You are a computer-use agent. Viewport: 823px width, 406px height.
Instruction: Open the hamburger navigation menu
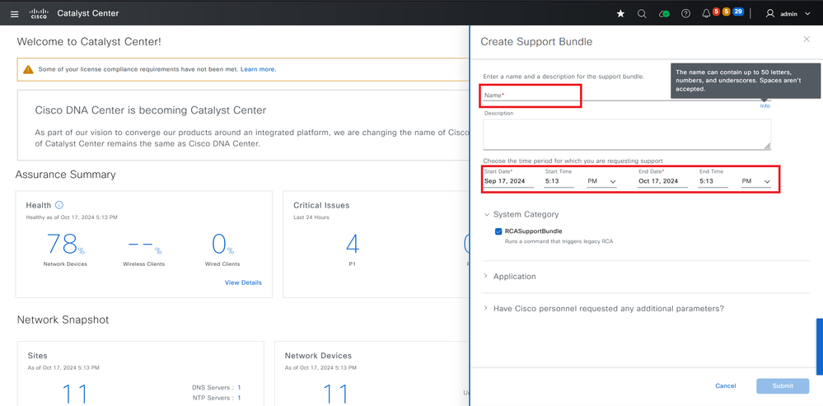[15, 14]
